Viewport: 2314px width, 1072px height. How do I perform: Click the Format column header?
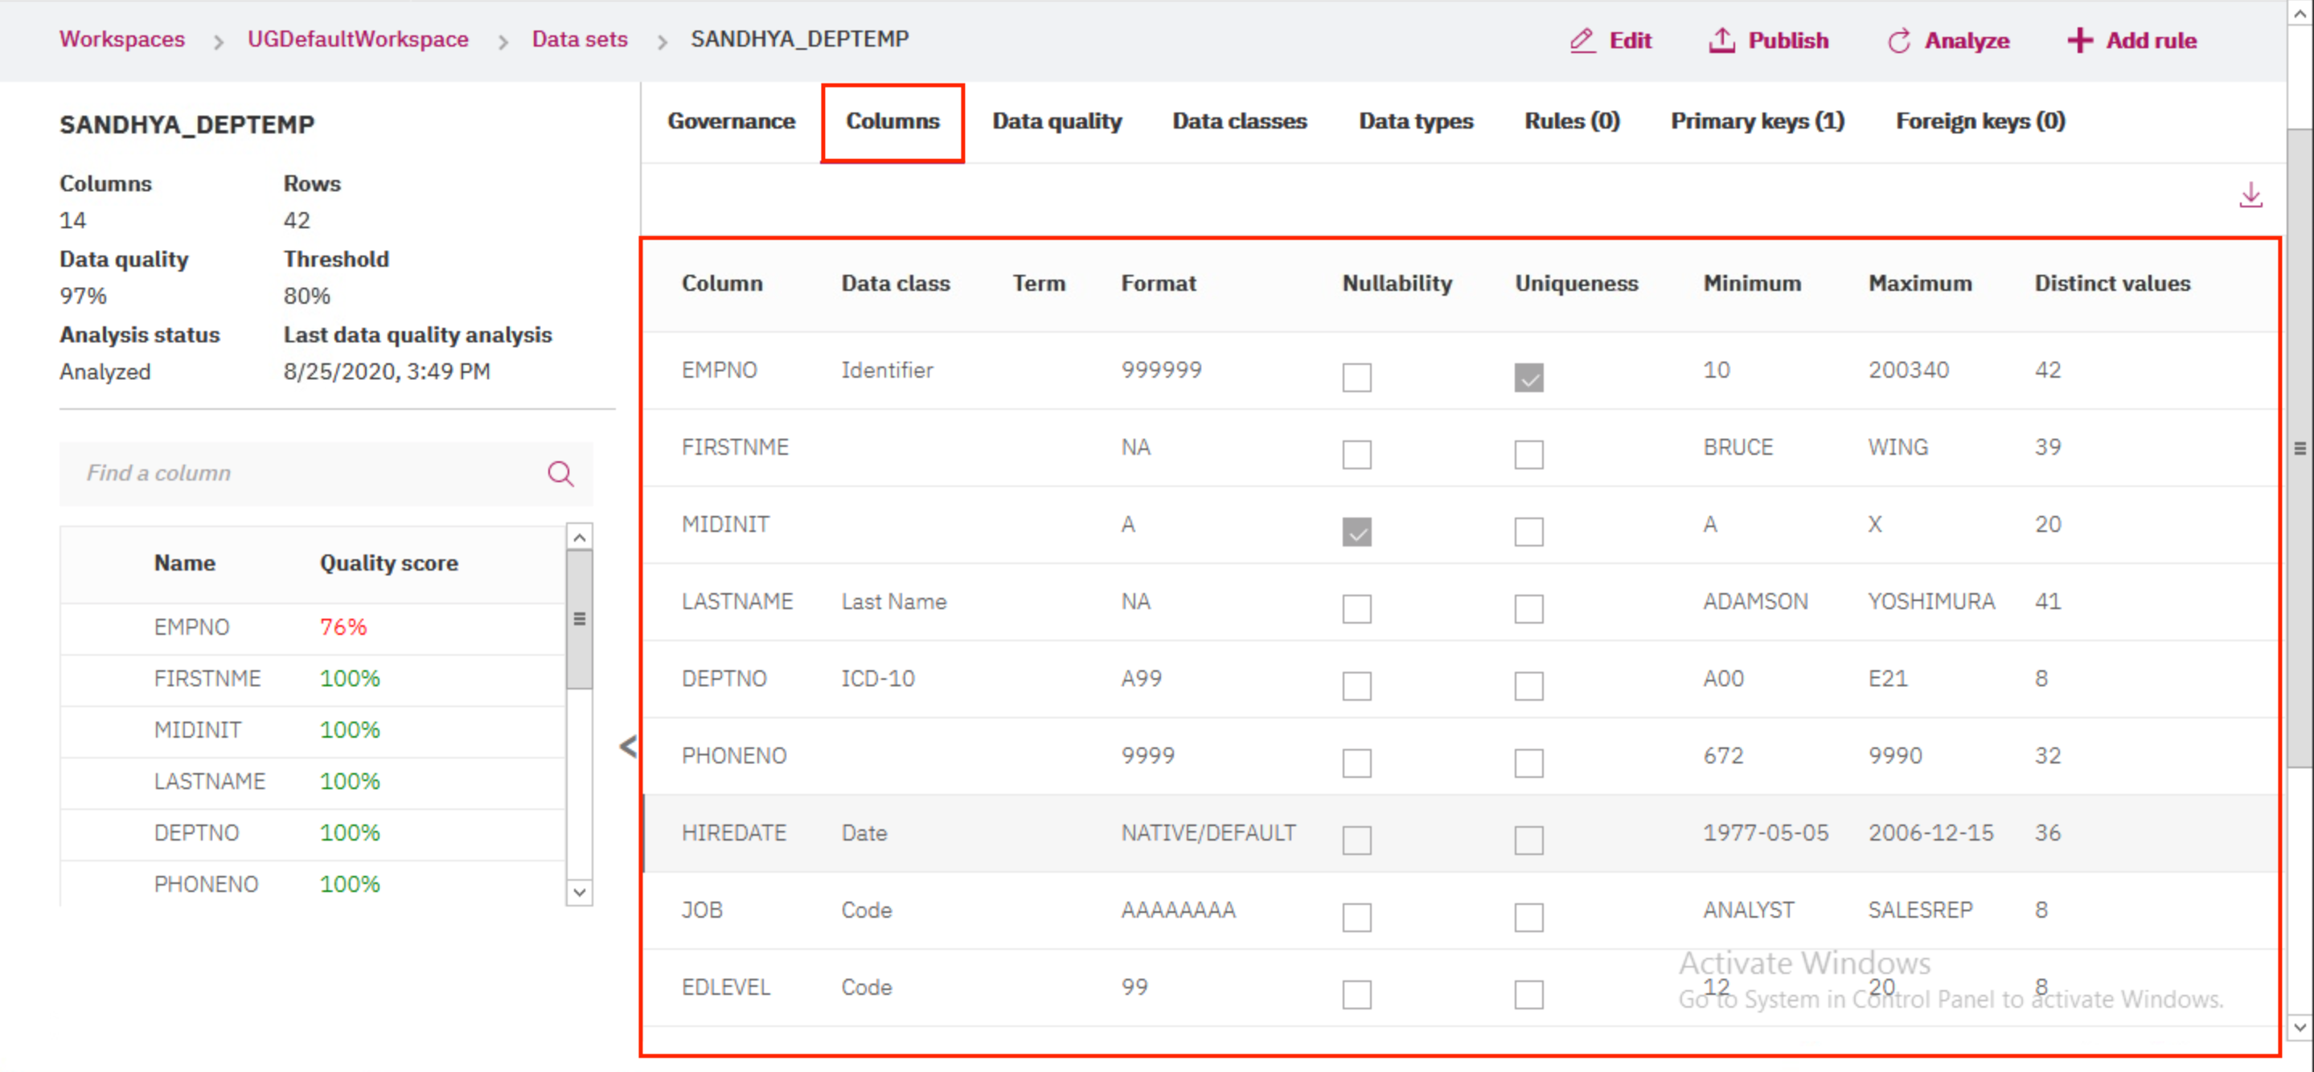[1158, 284]
